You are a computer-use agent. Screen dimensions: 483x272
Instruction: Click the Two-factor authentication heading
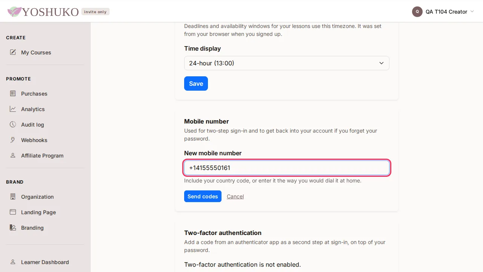click(223, 233)
